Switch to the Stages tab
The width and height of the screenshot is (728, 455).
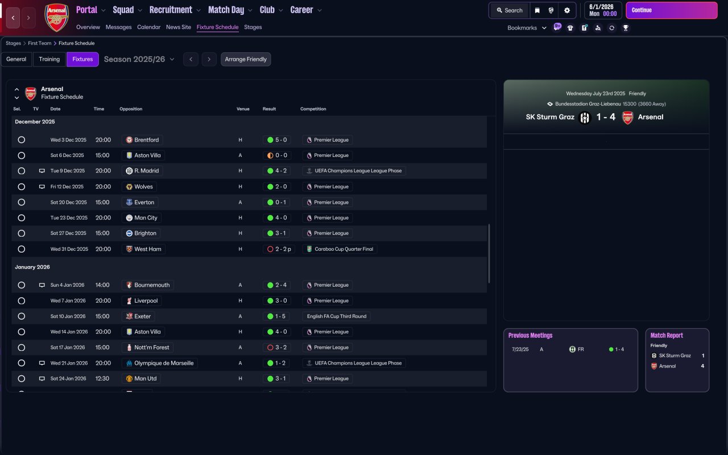click(x=253, y=27)
